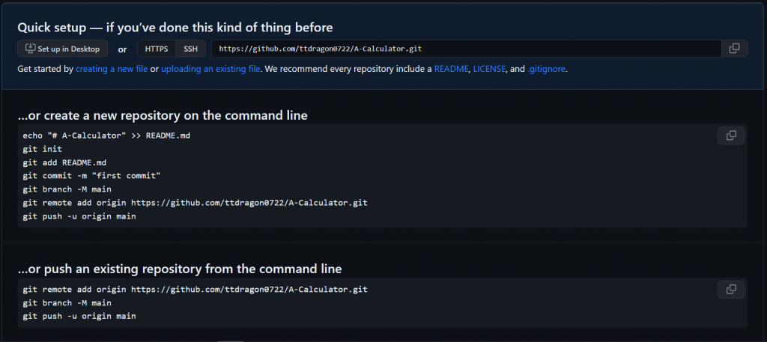The image size is (767, 342).
Task: Open the creating a new file link
Action: coord(112,69)
